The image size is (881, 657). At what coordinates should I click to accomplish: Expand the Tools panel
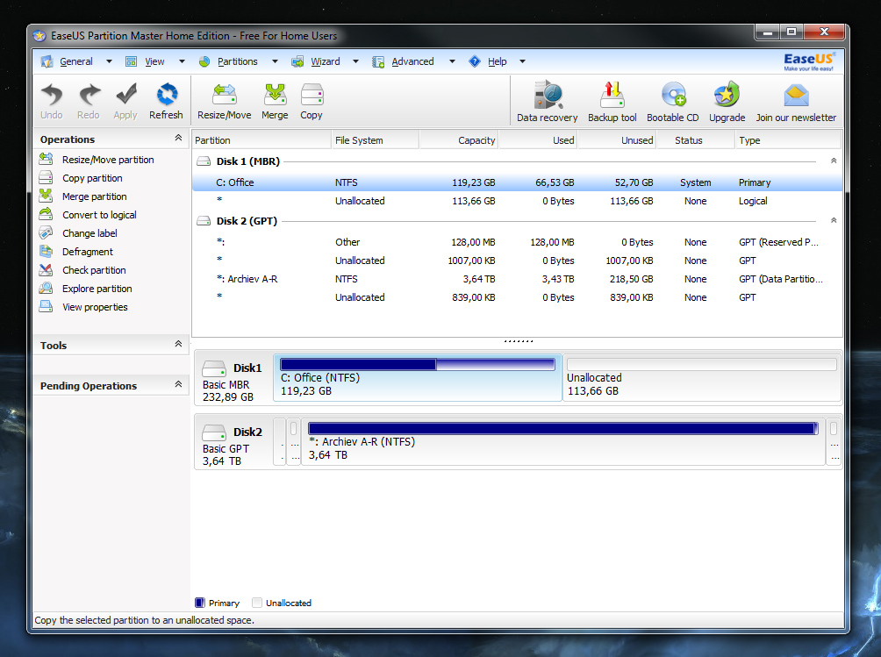[178, 344]
